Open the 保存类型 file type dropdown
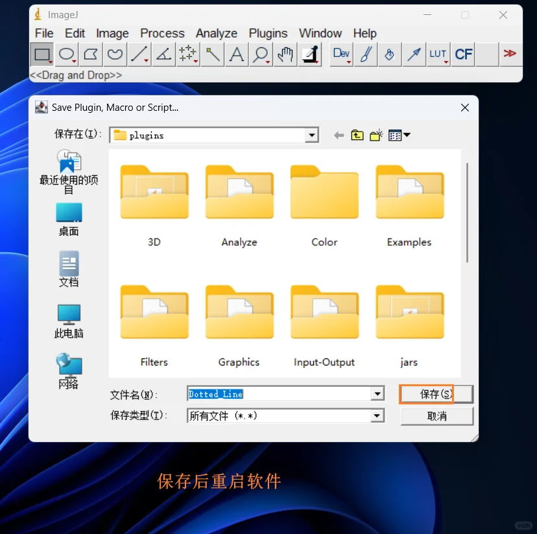The height and width of the screenshot is (534, 537). [x=377, y=415]
